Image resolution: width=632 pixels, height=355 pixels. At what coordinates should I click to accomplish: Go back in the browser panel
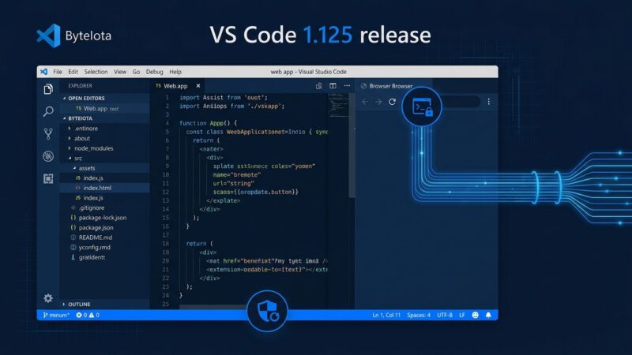(365, 102)
